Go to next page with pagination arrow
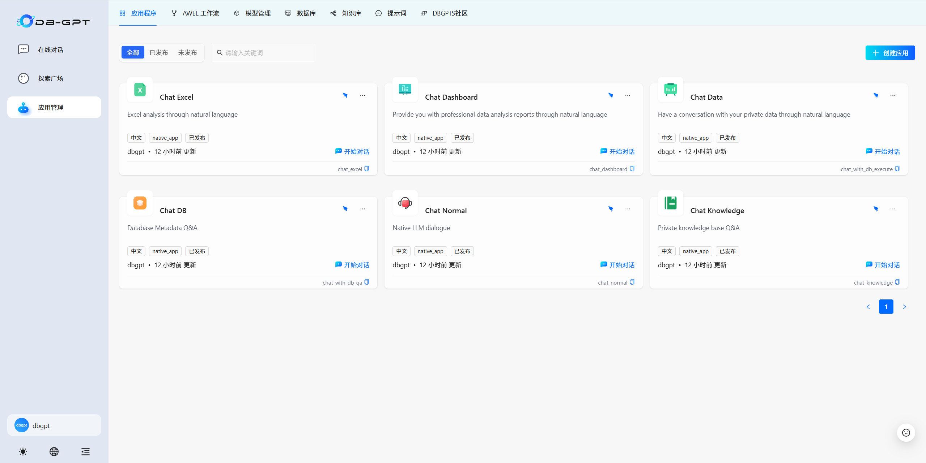The width and height of the screenshot is (926, 463). (904, 307)
